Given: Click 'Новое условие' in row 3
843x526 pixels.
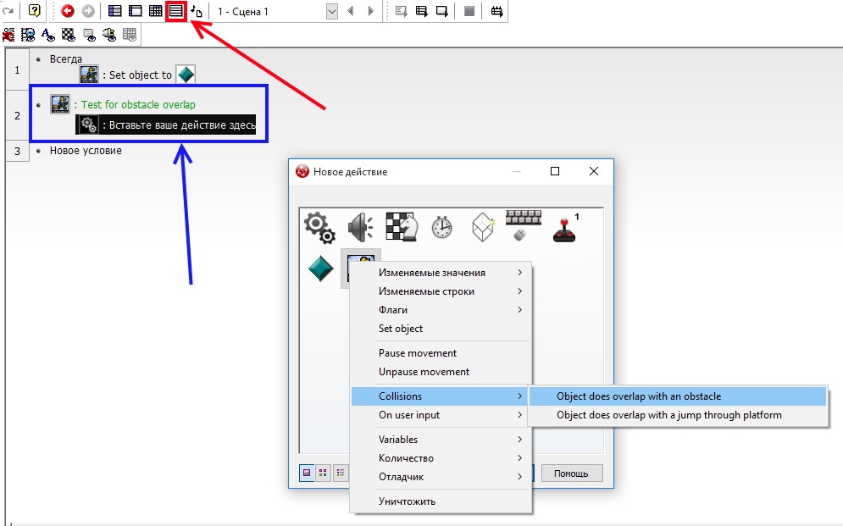Looking at the screenshot, I should [86, 151].
